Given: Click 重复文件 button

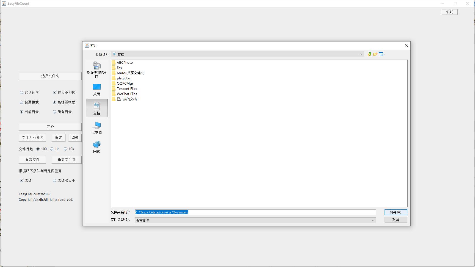Looking at the screenshot, I should (32, 160).
